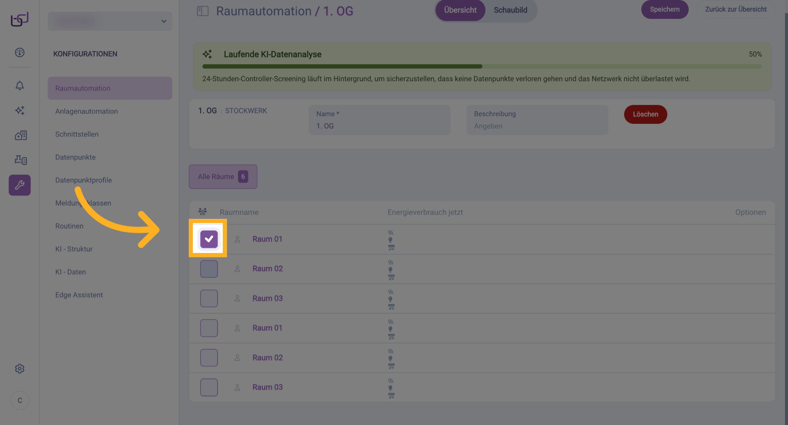Select the Alle Räume filter chip
Screen dimensions: 788x425
point(223,177)
